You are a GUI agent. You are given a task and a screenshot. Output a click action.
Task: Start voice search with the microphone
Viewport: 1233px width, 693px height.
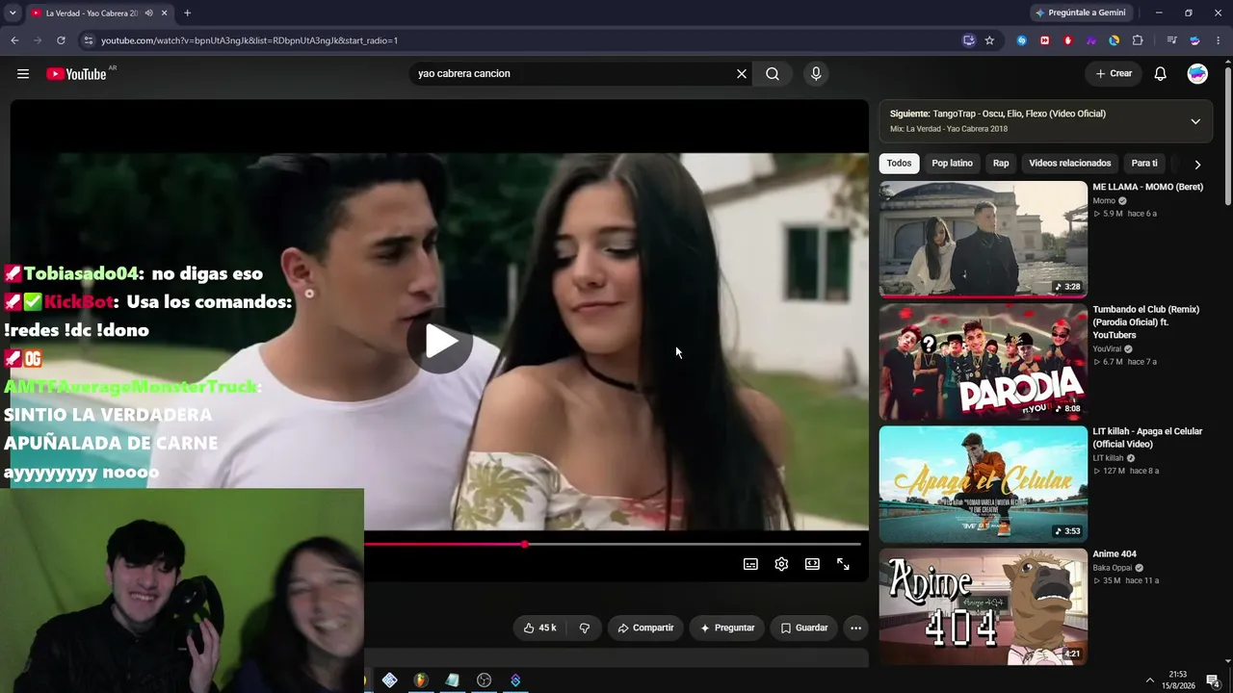(x=816, y=74)
